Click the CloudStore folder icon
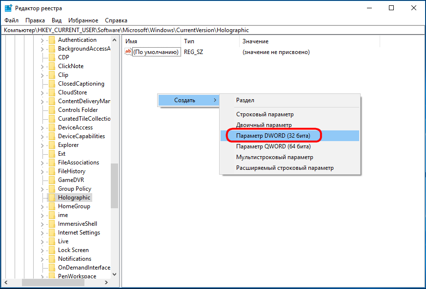Screen dimensions: 426x289 (52, 92)
